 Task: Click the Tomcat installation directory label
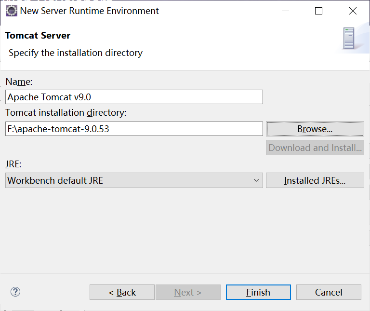click(66, 113)
